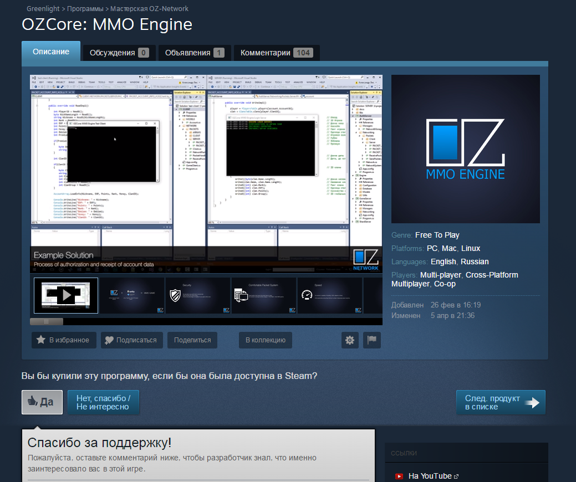This screenshot has height=482, width=576.
Task: Select the Unity MMO GAME slide thumbnail
Action: click(x=132, y=295)
